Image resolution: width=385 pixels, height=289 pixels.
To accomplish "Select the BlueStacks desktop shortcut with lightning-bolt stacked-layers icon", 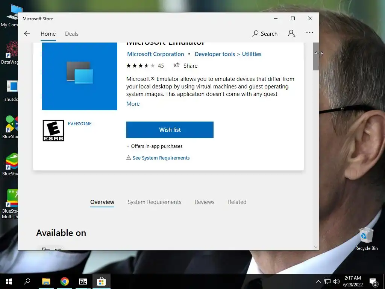I will [9, 164].
